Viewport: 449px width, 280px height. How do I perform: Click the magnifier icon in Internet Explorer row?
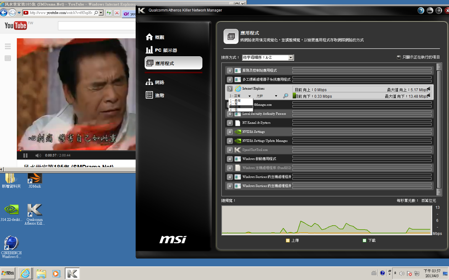click(x=285, y=96)
